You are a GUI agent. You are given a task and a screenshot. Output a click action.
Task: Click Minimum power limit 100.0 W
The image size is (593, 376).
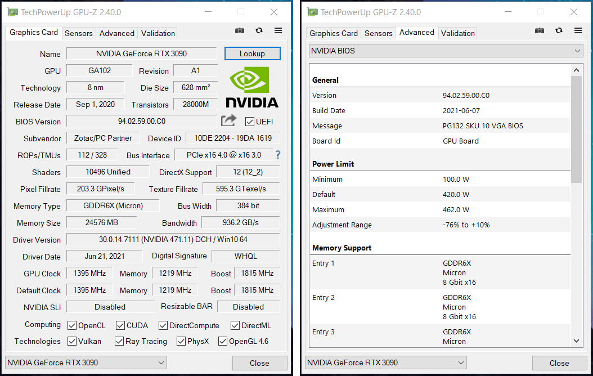(x=456, y=180)
